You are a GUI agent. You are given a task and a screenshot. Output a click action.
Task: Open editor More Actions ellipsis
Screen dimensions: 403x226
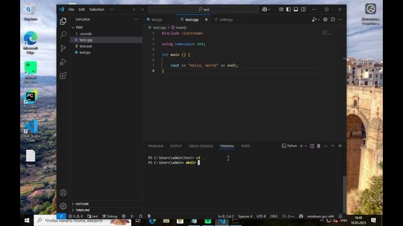(x=340, y=19)
